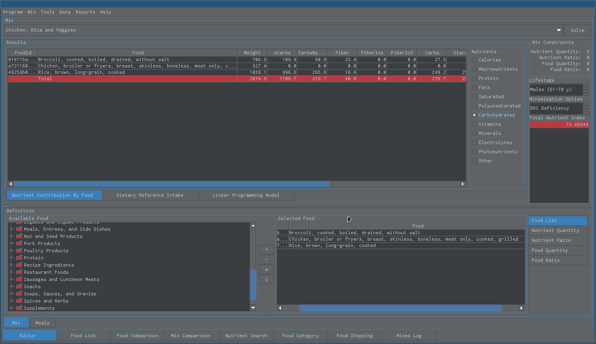Click the Fiber column header
This screenshot has height=344, width=596.
(342, 53)
